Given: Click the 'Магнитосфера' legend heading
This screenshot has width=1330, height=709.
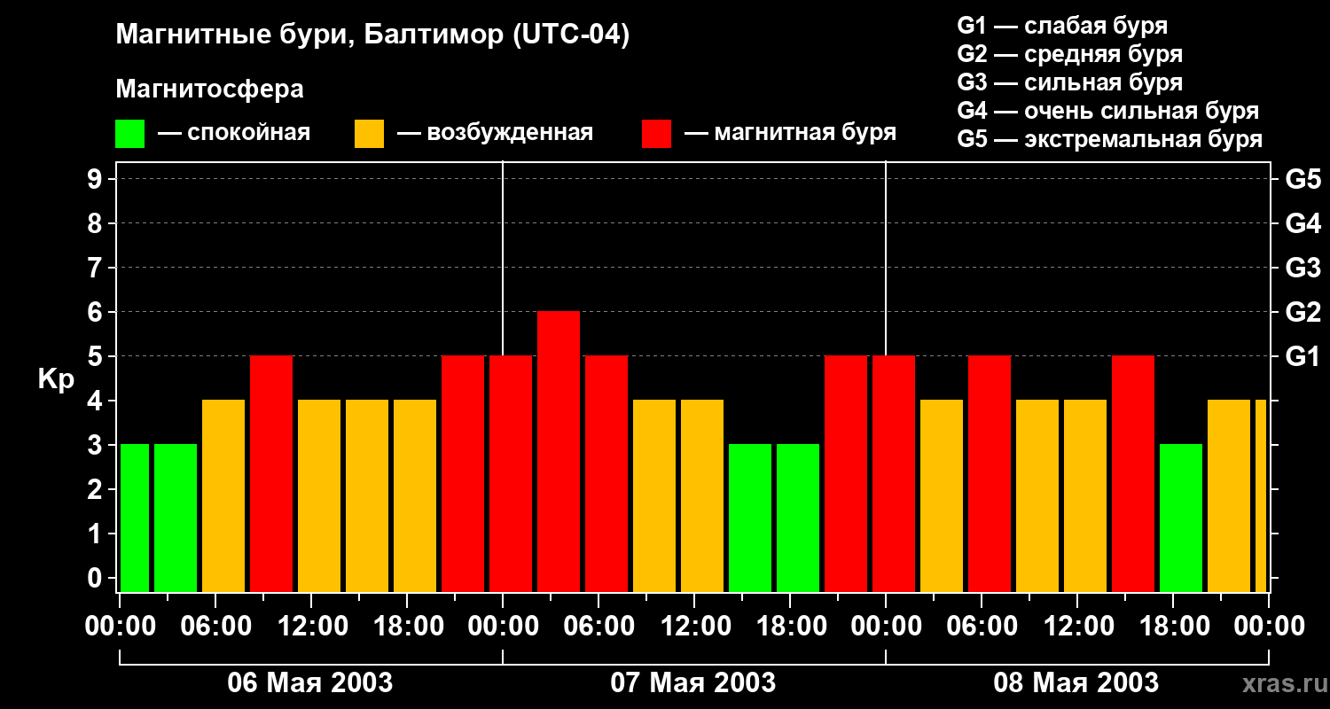Looking at the screenshot, I should (209, 90).
